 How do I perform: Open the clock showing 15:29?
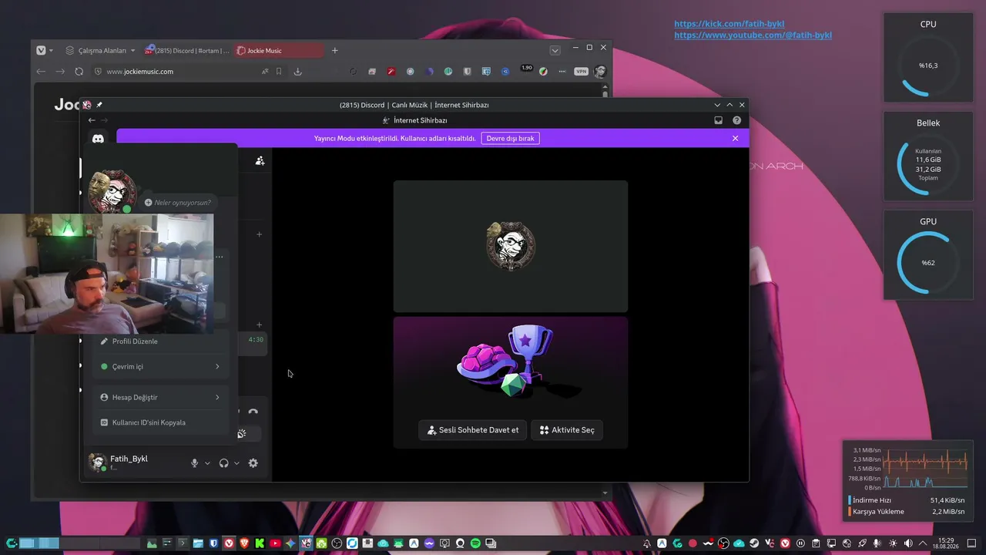pyautogui.click(x=947, y=543)
